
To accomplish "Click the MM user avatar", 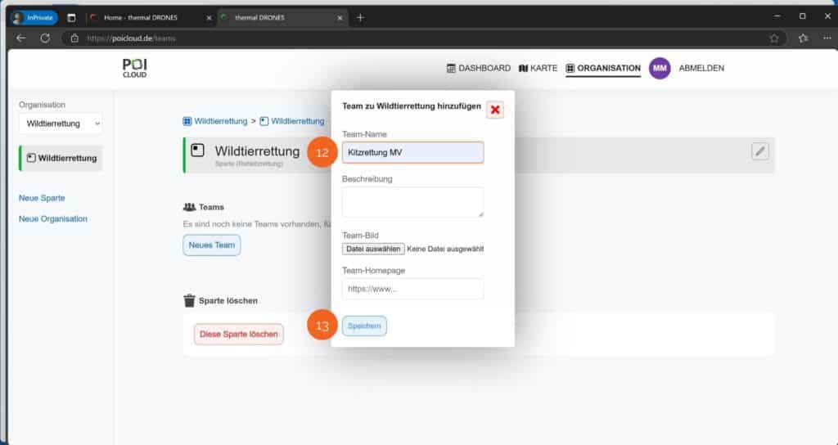I will pos(660,69).
